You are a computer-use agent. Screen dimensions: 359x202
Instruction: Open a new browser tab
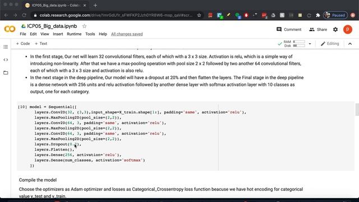tap(95, 5)
